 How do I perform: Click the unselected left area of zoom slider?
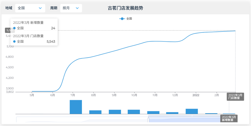pos(81,119)
